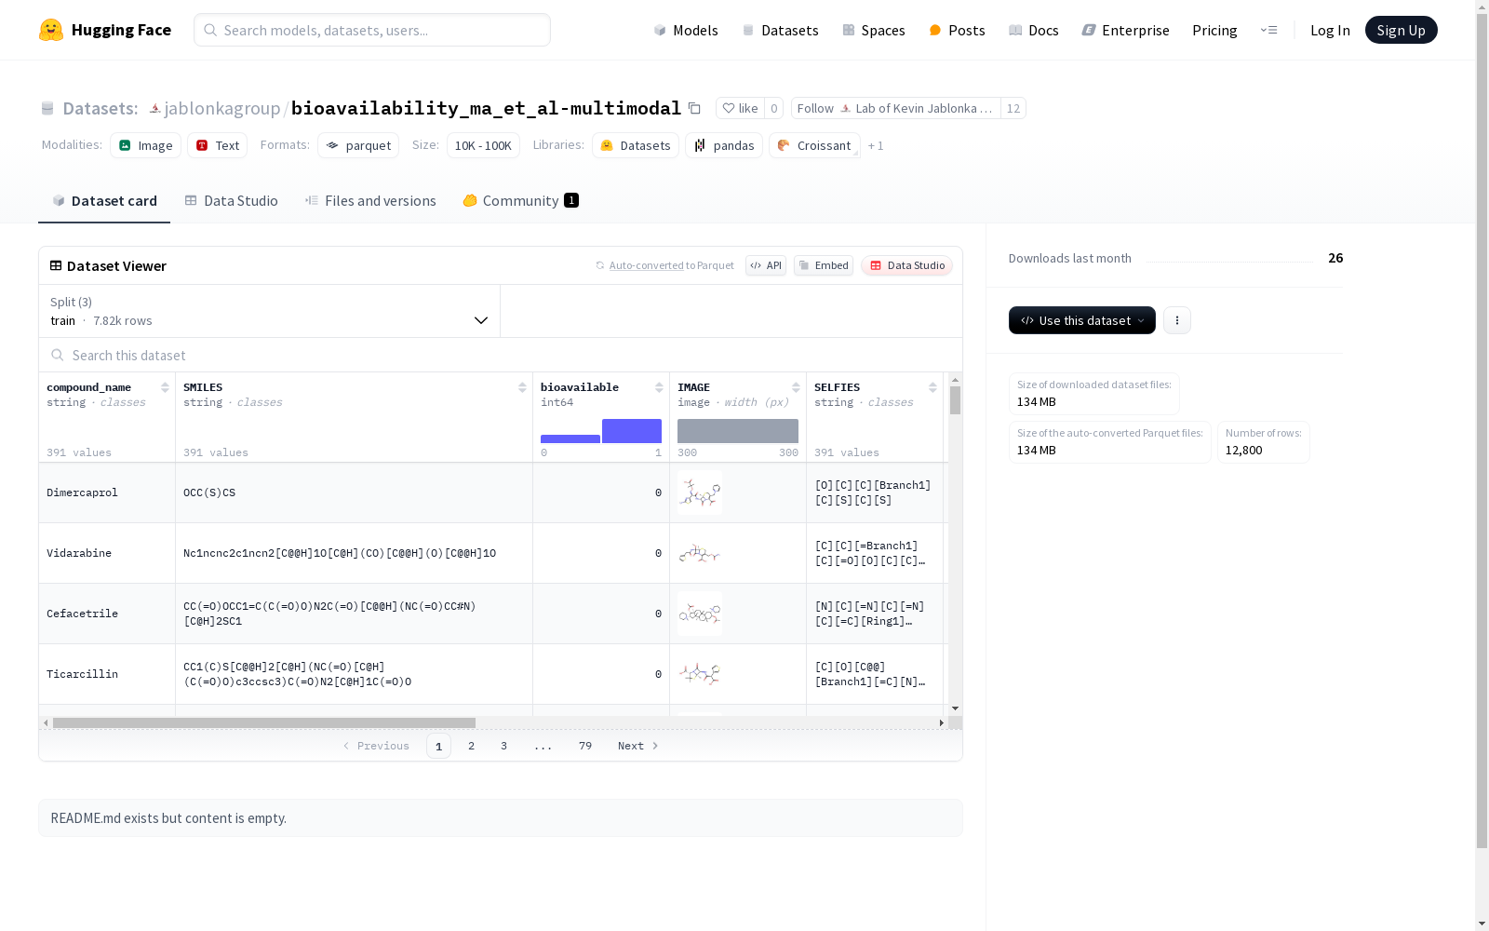Expand the train split dropdown
Image resolution: width=1489 pixels, height=931 pixels.
[x=270, y=311]
